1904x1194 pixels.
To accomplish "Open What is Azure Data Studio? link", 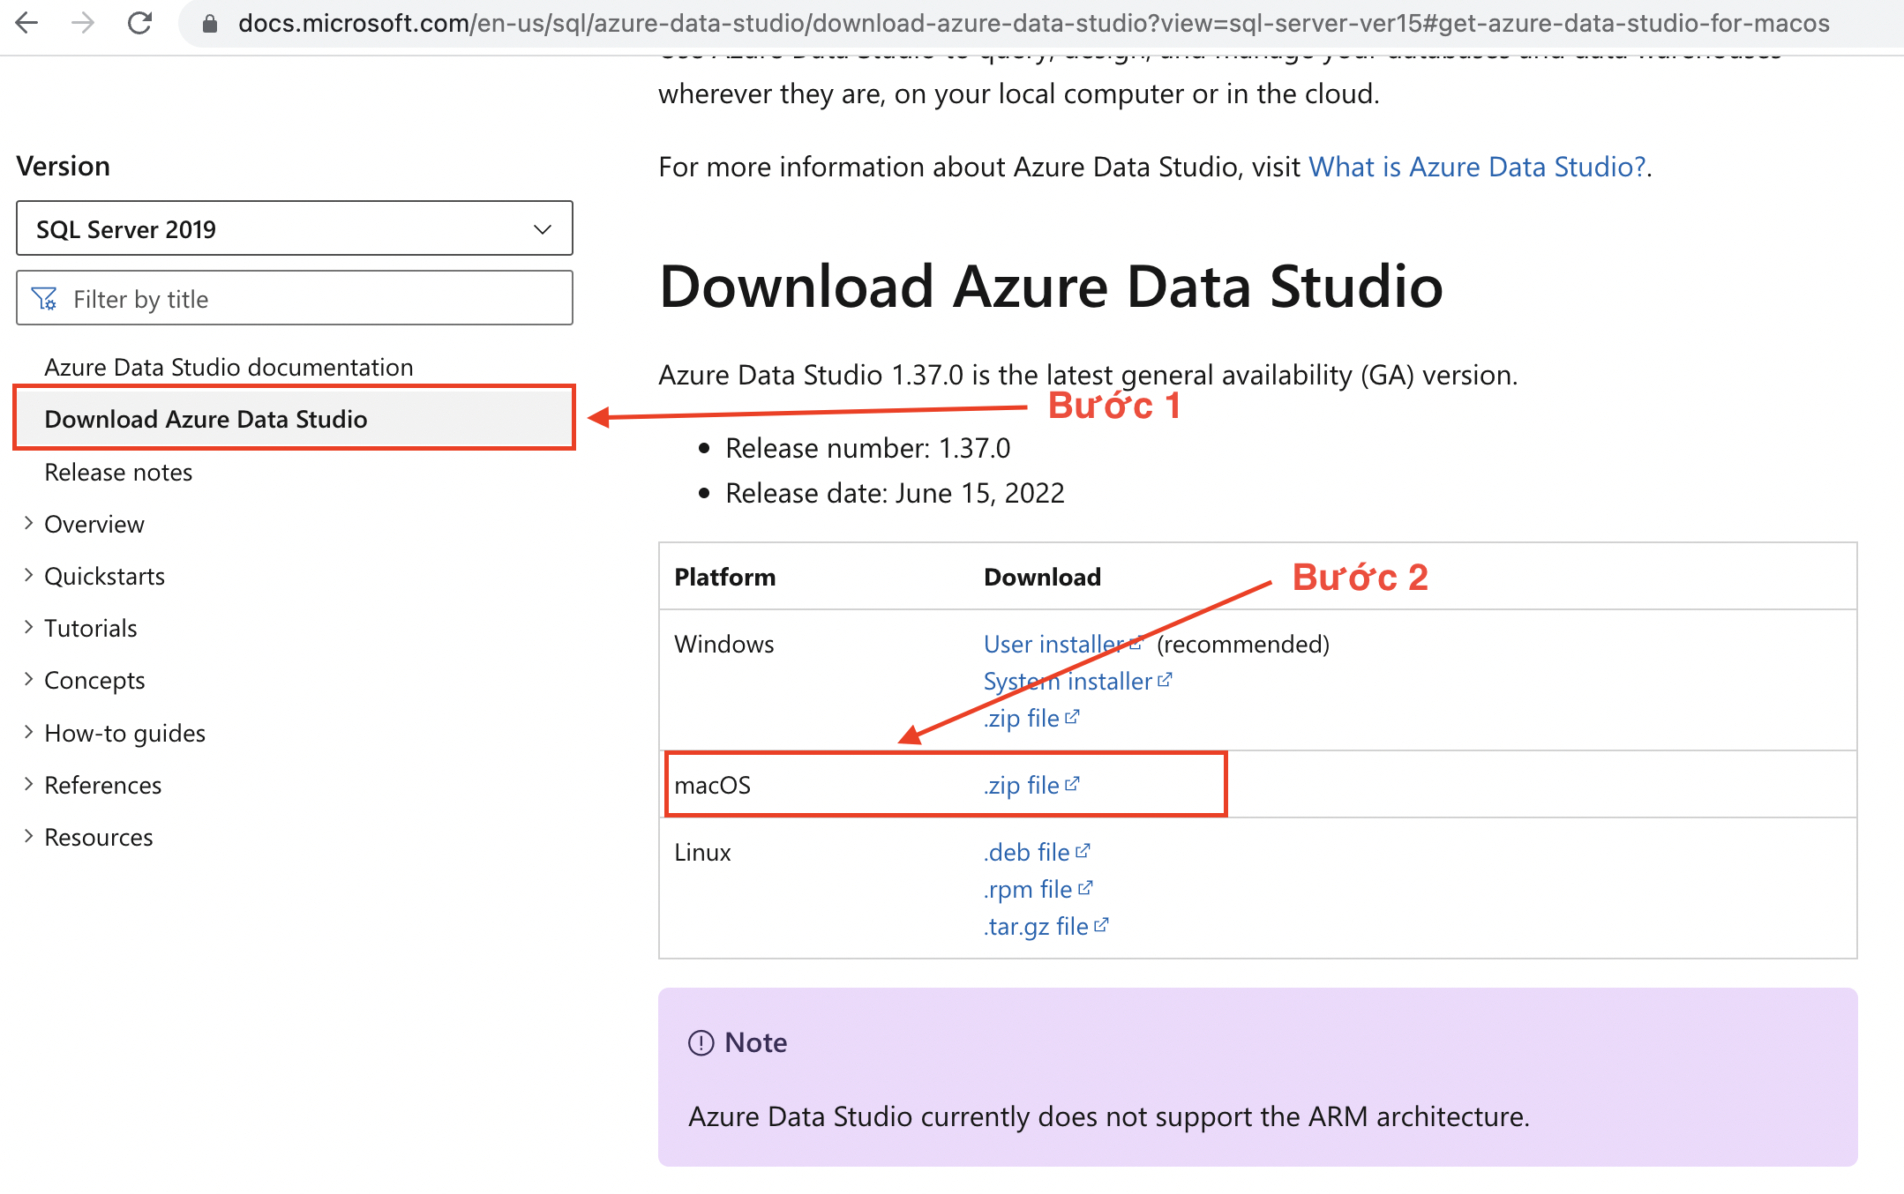I will coord(1477,167).
